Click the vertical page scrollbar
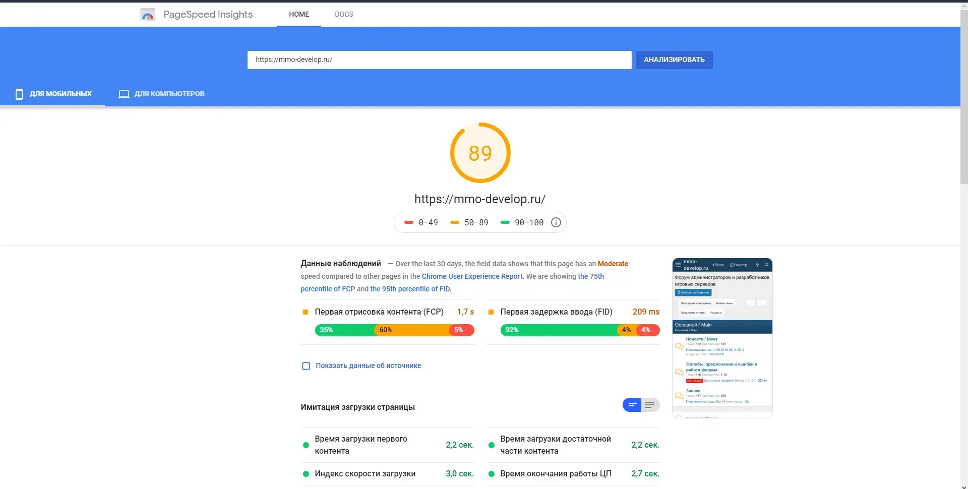 click(964, 96)
